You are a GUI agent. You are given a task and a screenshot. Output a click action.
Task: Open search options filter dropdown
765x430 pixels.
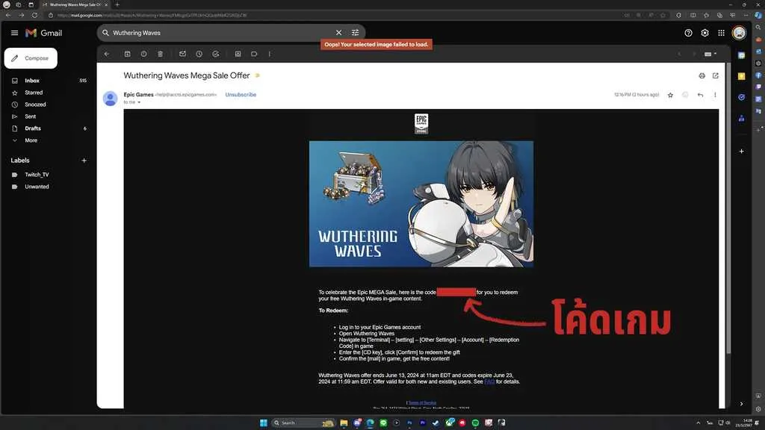(355, 33)
